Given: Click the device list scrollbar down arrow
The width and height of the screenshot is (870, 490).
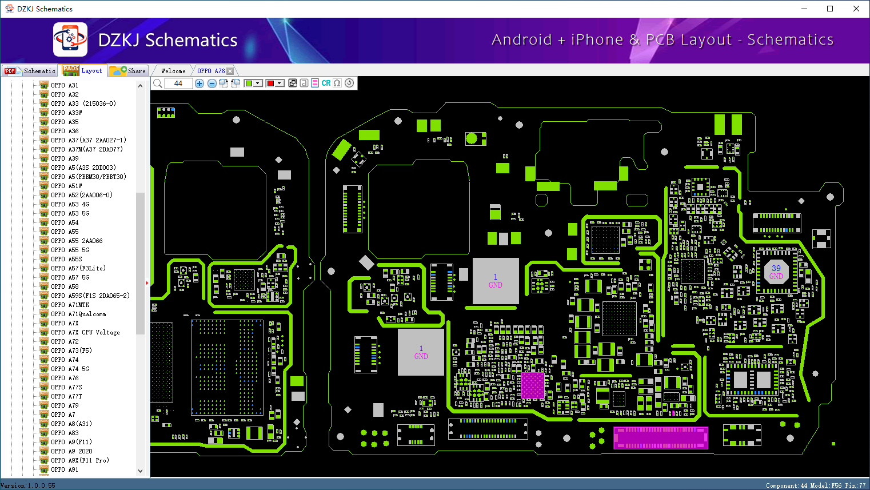Looking at the screenshot, I should pyautogui.click(x=140, y=471).
